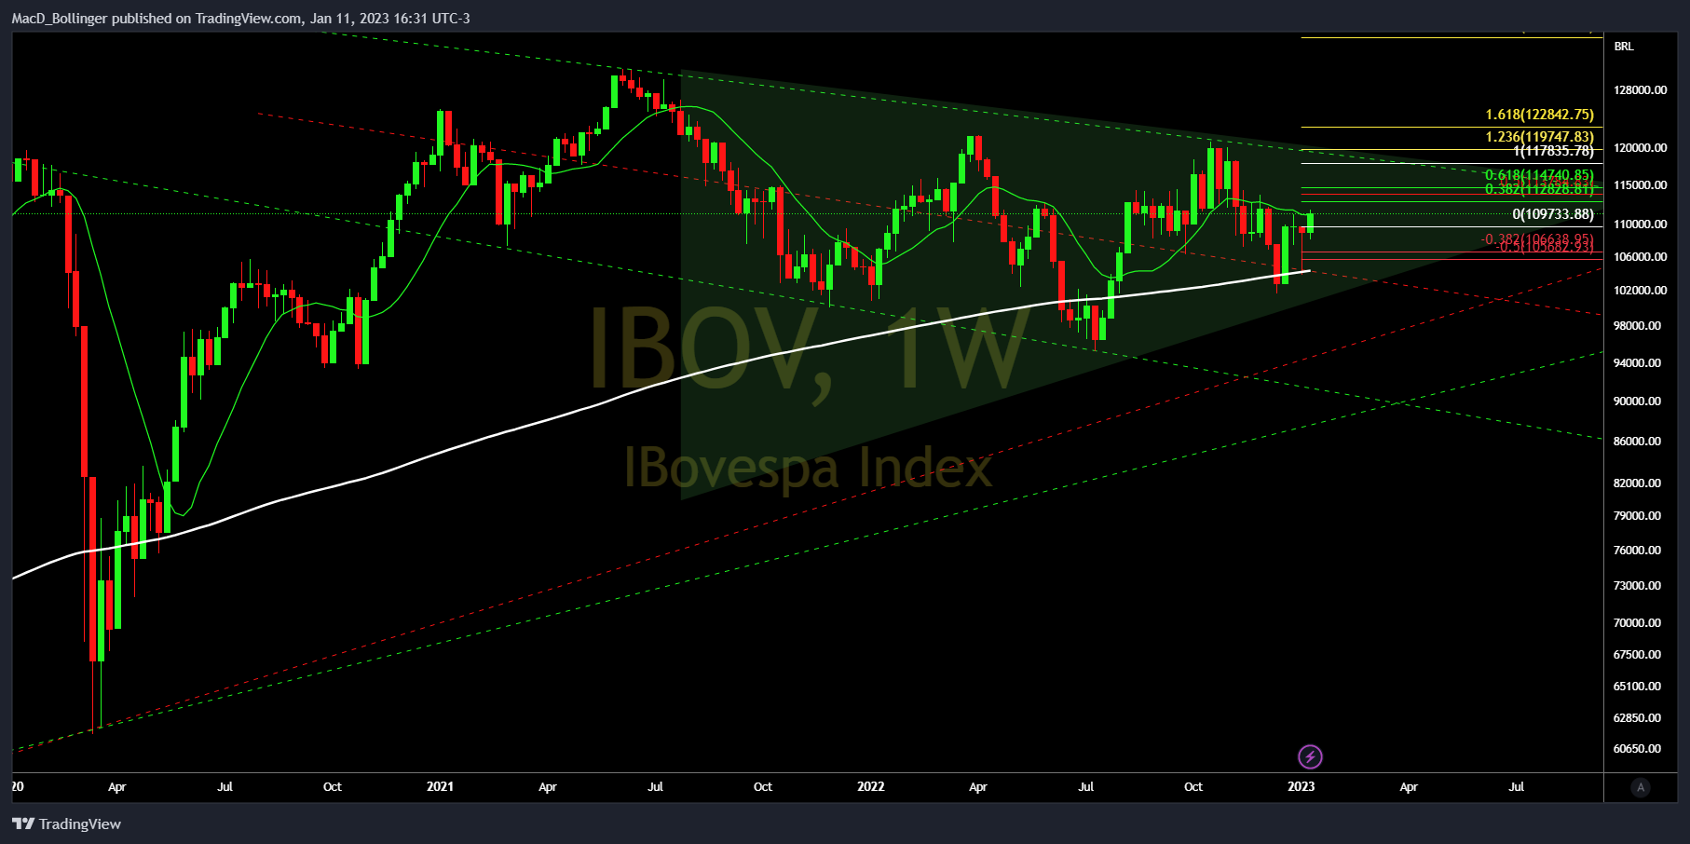Click the 65100.00 price axis label
The image size is (1690, 844).
coord(1638,687)
